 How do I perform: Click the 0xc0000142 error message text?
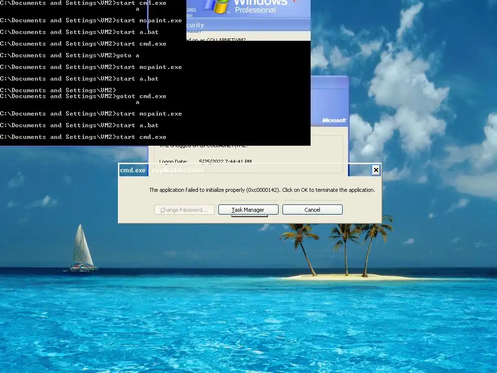coord(262,190)
